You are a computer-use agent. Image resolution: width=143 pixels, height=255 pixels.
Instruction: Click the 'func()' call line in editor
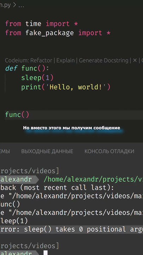pyautogui.click(x=17, y=115)
